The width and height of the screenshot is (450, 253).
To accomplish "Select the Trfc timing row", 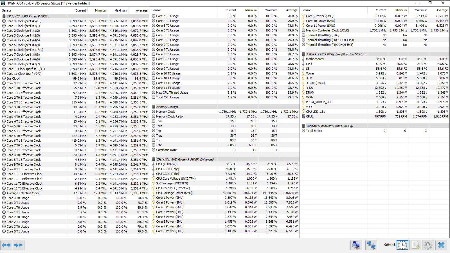I will click(225, 145).
